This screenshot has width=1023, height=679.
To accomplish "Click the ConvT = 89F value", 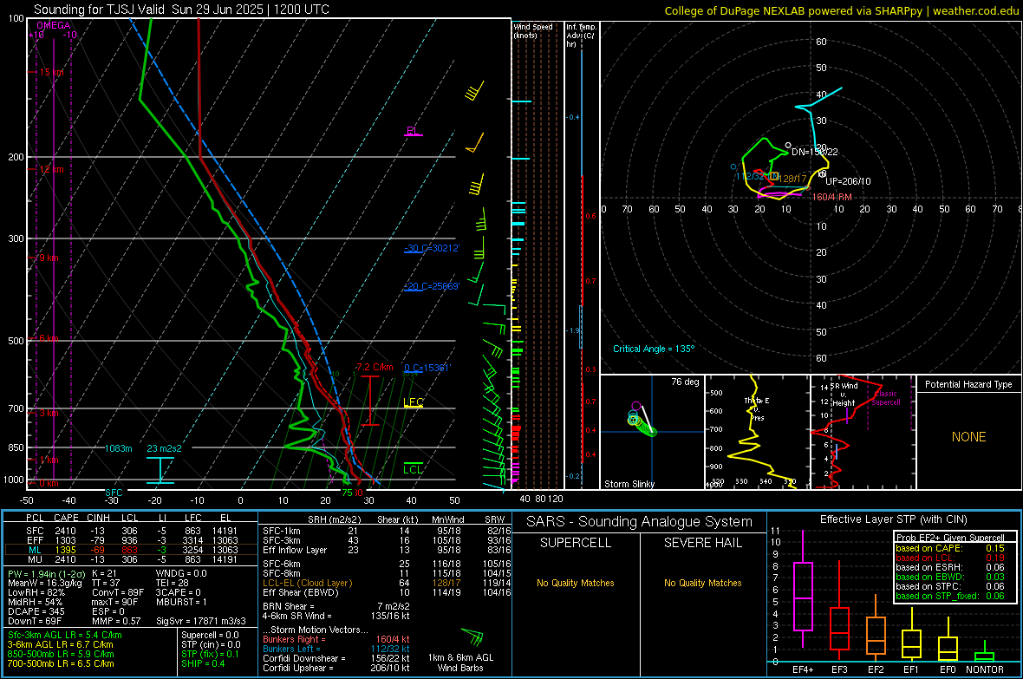I will click(118, 592).
